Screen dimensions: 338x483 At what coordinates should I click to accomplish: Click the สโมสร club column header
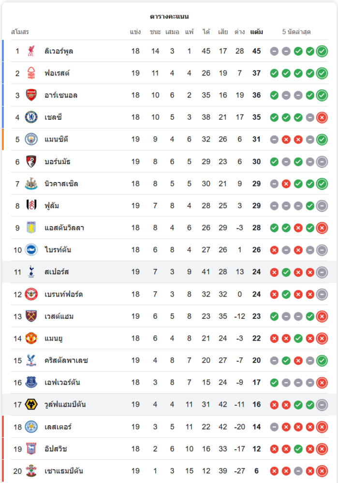coord(20,32)
